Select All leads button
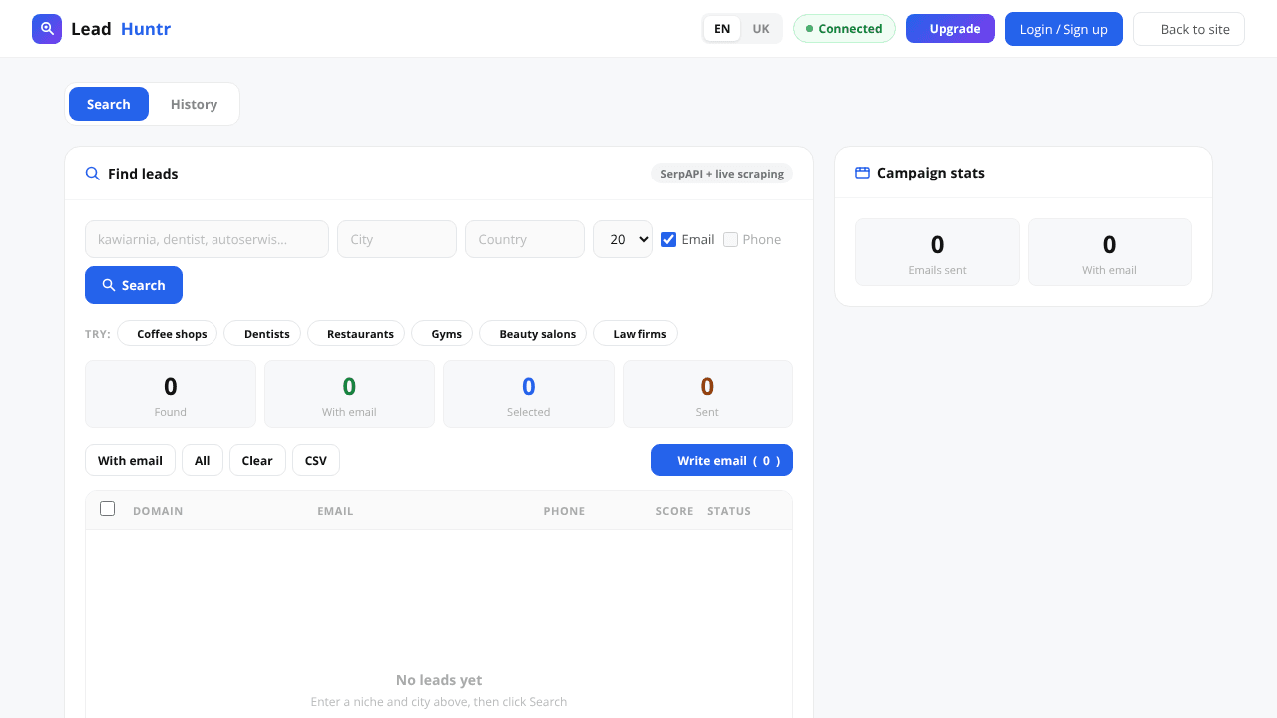Viewport: 1277px width, 718px height. click(203, 460)
